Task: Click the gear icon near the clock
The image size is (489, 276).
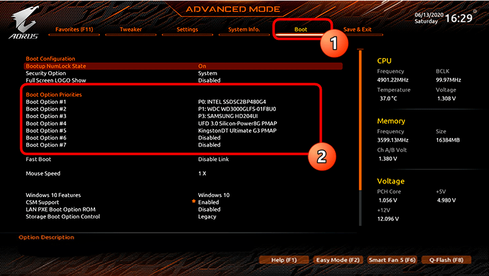Action: [475, 11]
